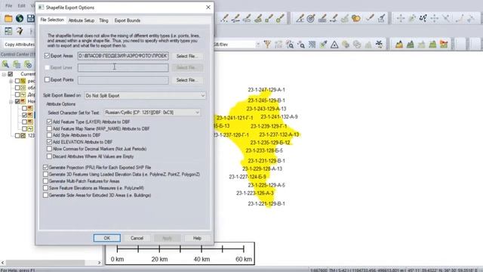Click the triangle warning-shaped toolbar icon
Viewport: 483px width, 272px height.
pos(334,45)
